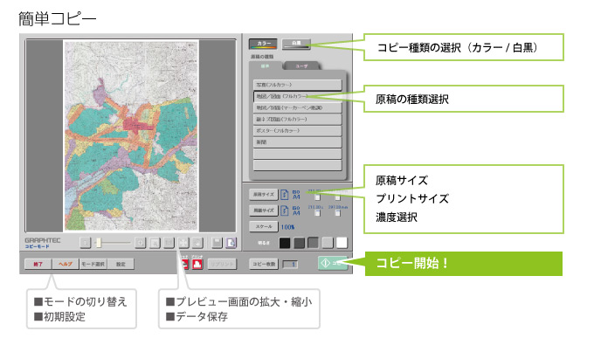Click the 原稿サイズ portrait orientation page icon
Image resolution: width=594 pixels, height=338 pixels.
(x=284, y=195)
